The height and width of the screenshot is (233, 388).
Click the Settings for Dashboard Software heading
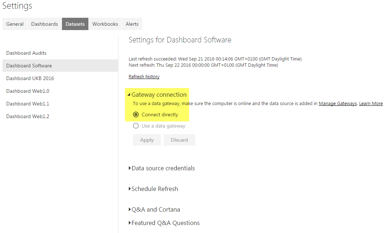pos(180,40)
